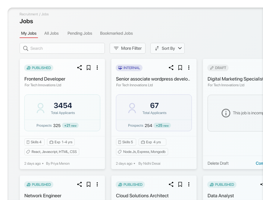Click the Skills 4 chip

(34, 142)
